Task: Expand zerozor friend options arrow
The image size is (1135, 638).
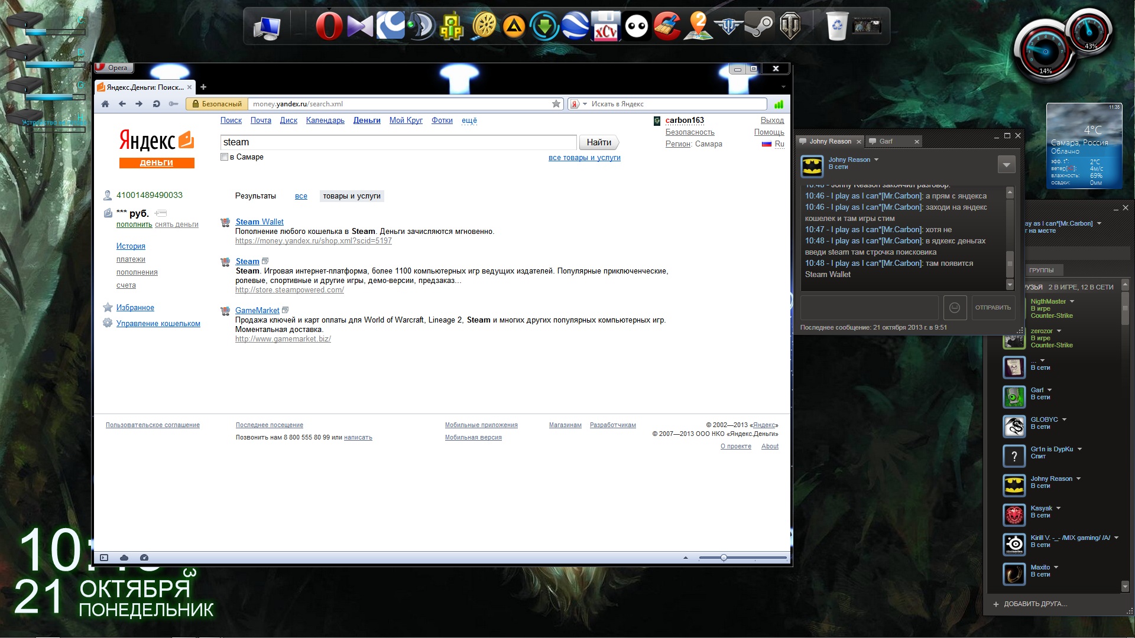Action: coord(1059,331)
